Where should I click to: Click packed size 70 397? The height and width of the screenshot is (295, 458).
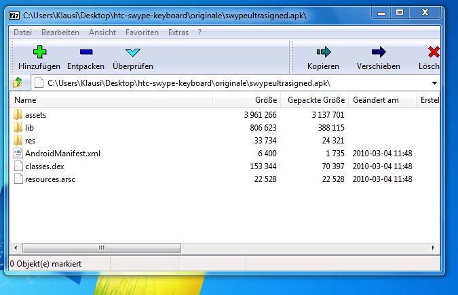(x=333, y=166)
